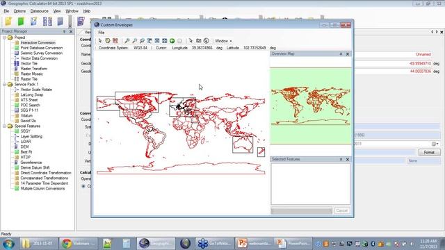Click the Windows Start button

(8, 244)
